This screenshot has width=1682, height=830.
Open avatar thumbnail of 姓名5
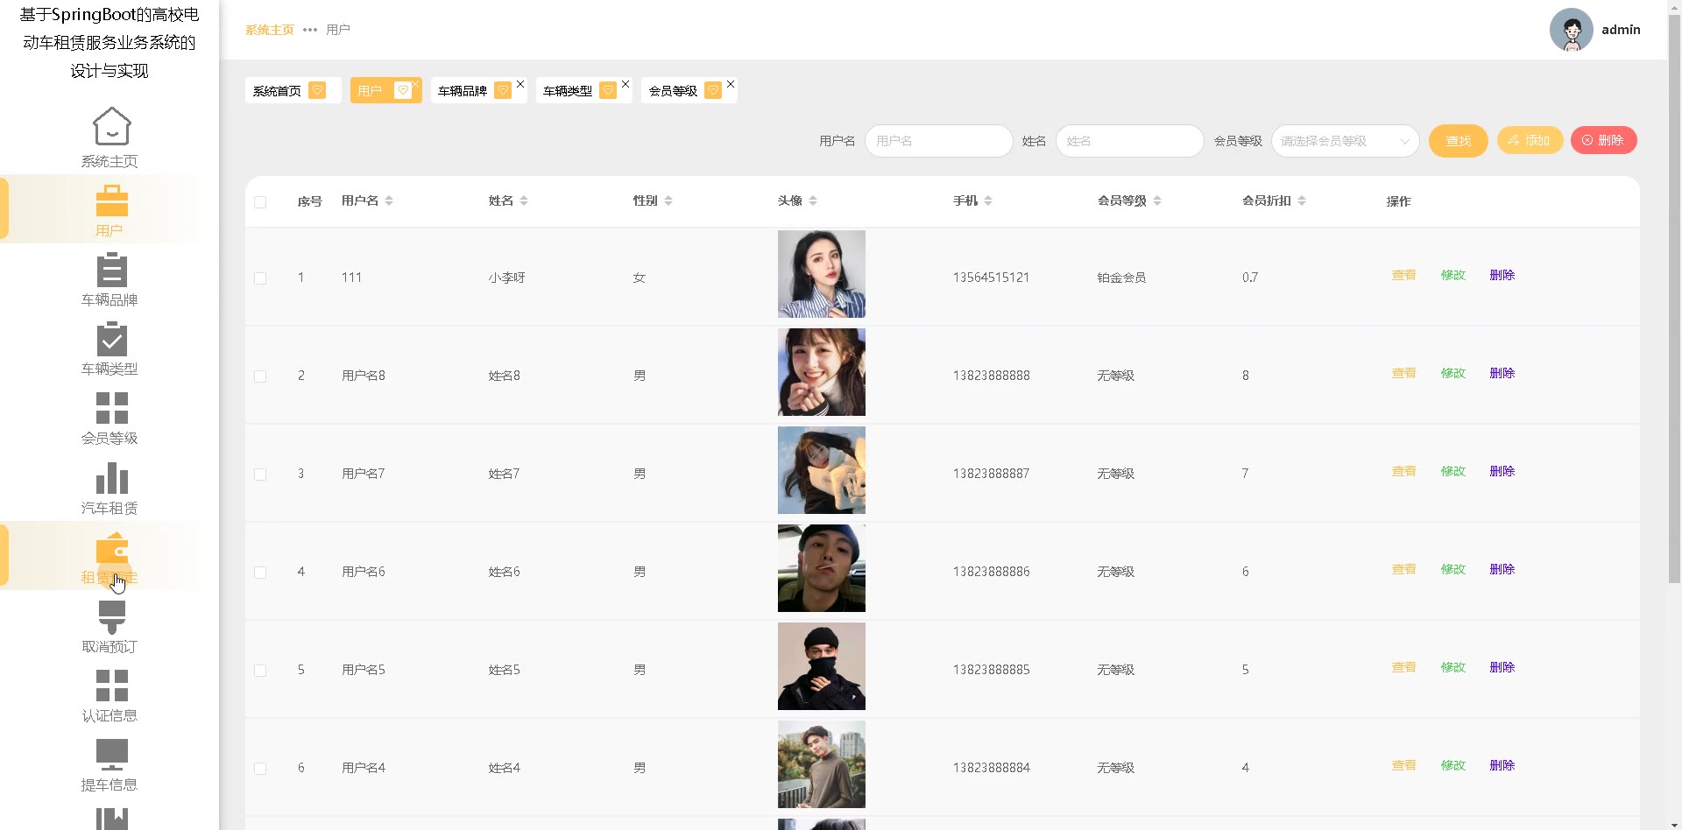pyautogui.click(x=822, y=666)
